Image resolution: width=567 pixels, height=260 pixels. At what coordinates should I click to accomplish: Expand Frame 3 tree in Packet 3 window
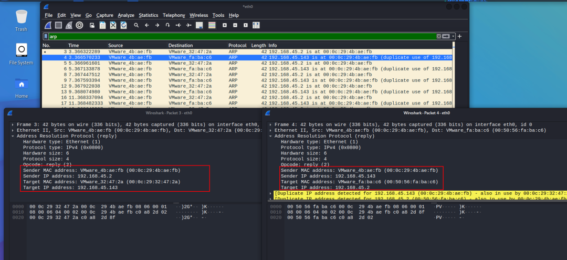pyautogui.click(x=13, y=124)
